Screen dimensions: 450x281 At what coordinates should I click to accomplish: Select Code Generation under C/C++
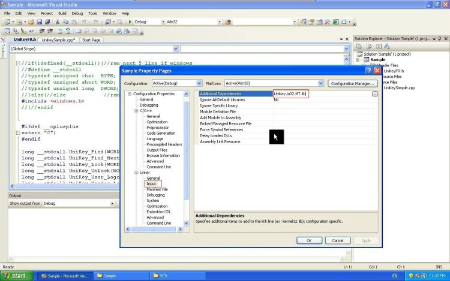click(161, 133)
